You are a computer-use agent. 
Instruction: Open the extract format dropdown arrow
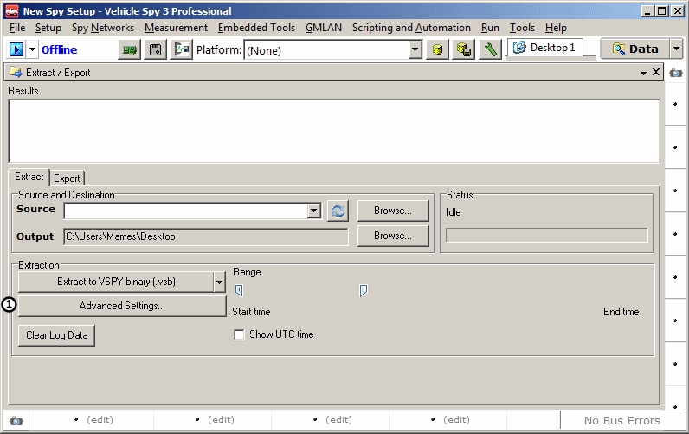220,282
